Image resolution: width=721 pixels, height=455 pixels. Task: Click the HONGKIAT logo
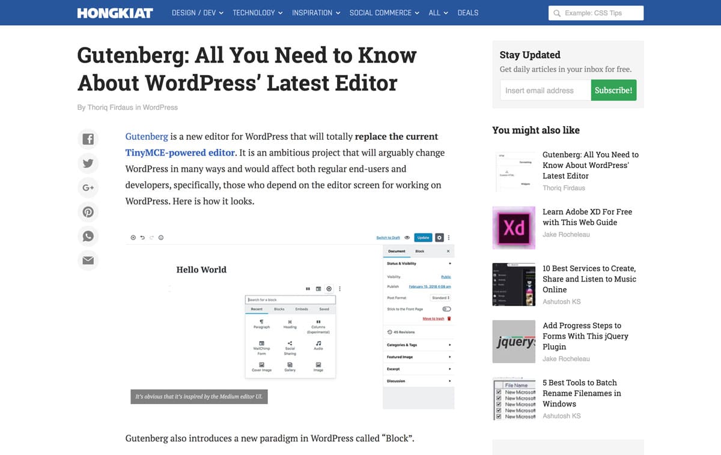tap(115, 13)
